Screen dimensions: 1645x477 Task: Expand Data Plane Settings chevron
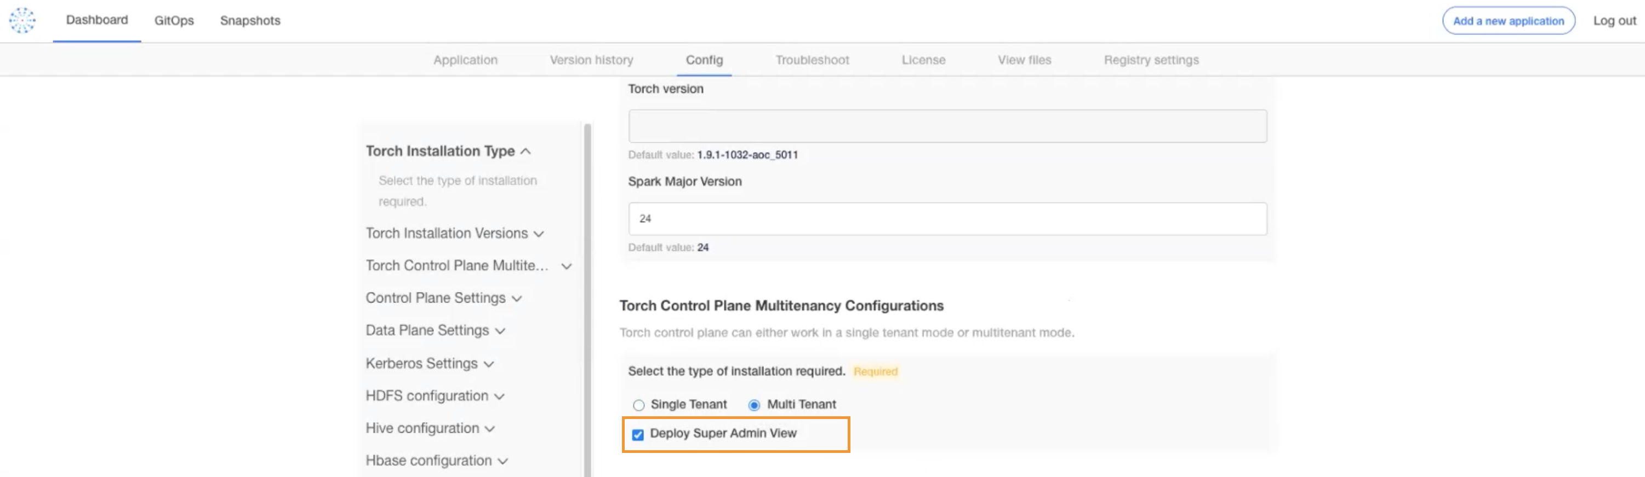coord(500,331)
